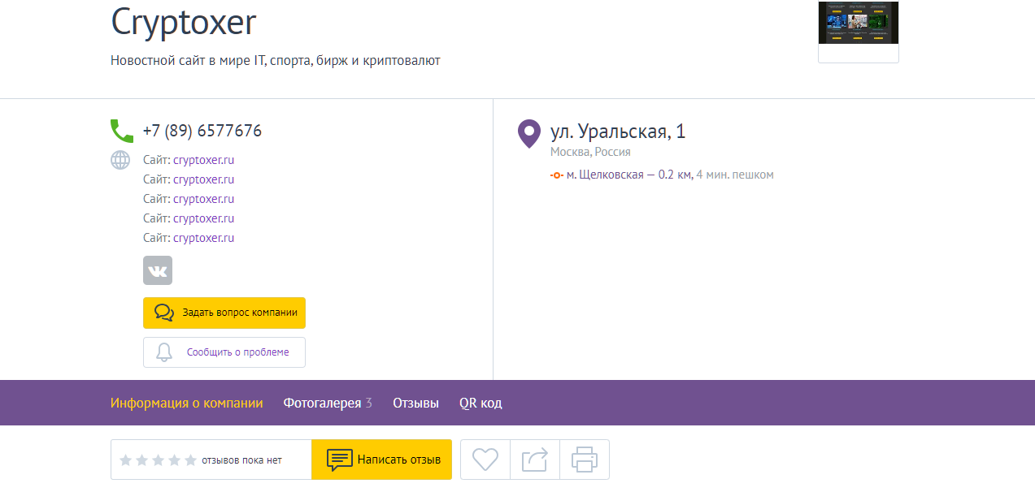The image size is (1035, 492).
Task: Share the company page via share icon
Action: tap(534, 459)
